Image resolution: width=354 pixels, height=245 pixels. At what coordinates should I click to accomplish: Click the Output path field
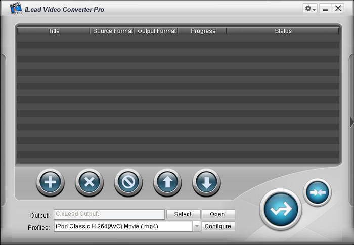click(x=109, y=214)
